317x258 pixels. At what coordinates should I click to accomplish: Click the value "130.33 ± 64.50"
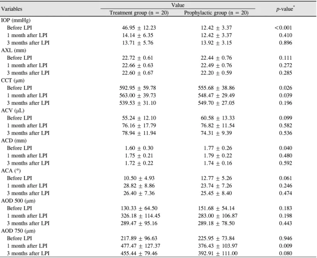pos(139,208)
